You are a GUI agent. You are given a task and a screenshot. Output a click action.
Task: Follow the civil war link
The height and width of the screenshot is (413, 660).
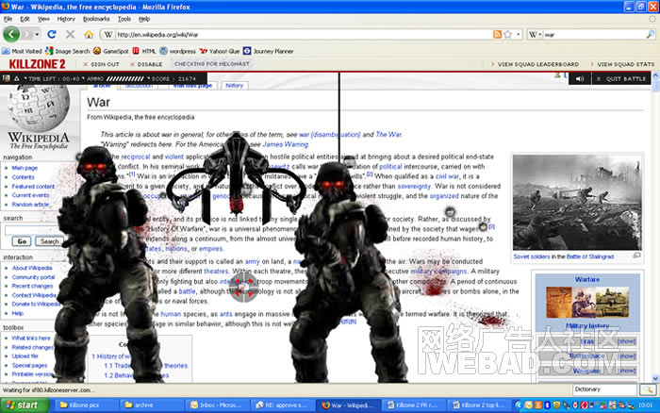(447, 176)
